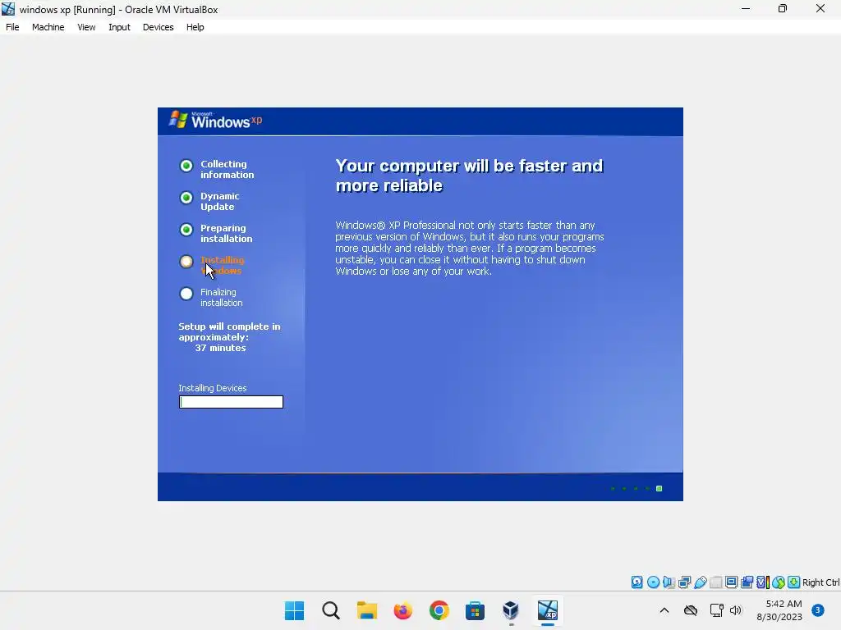
Task: Click the display settings status icon
Action: 731,582
